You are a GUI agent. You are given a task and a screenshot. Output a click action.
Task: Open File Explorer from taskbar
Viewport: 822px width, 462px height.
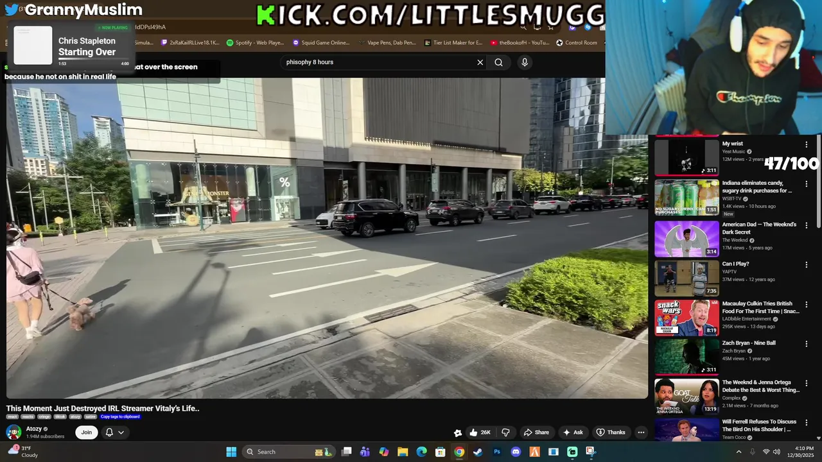click(403, 452)
